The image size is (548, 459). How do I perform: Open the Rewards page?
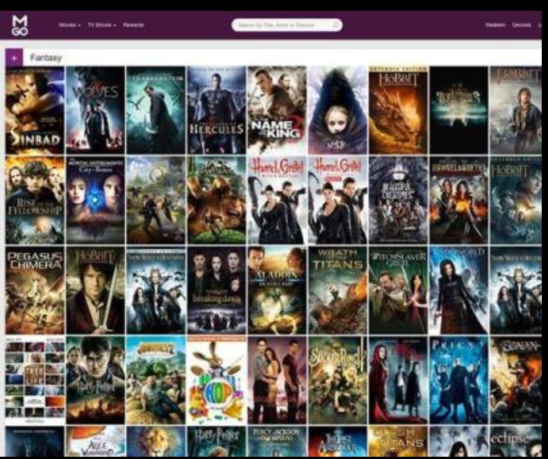[133, 25]
